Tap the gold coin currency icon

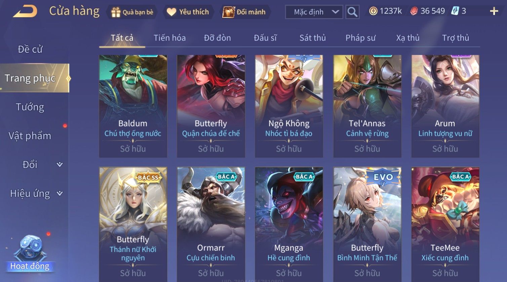[373, 11]
